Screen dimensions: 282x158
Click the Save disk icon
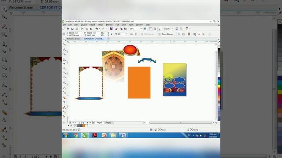pyautogui.click(x=72, y=29)
